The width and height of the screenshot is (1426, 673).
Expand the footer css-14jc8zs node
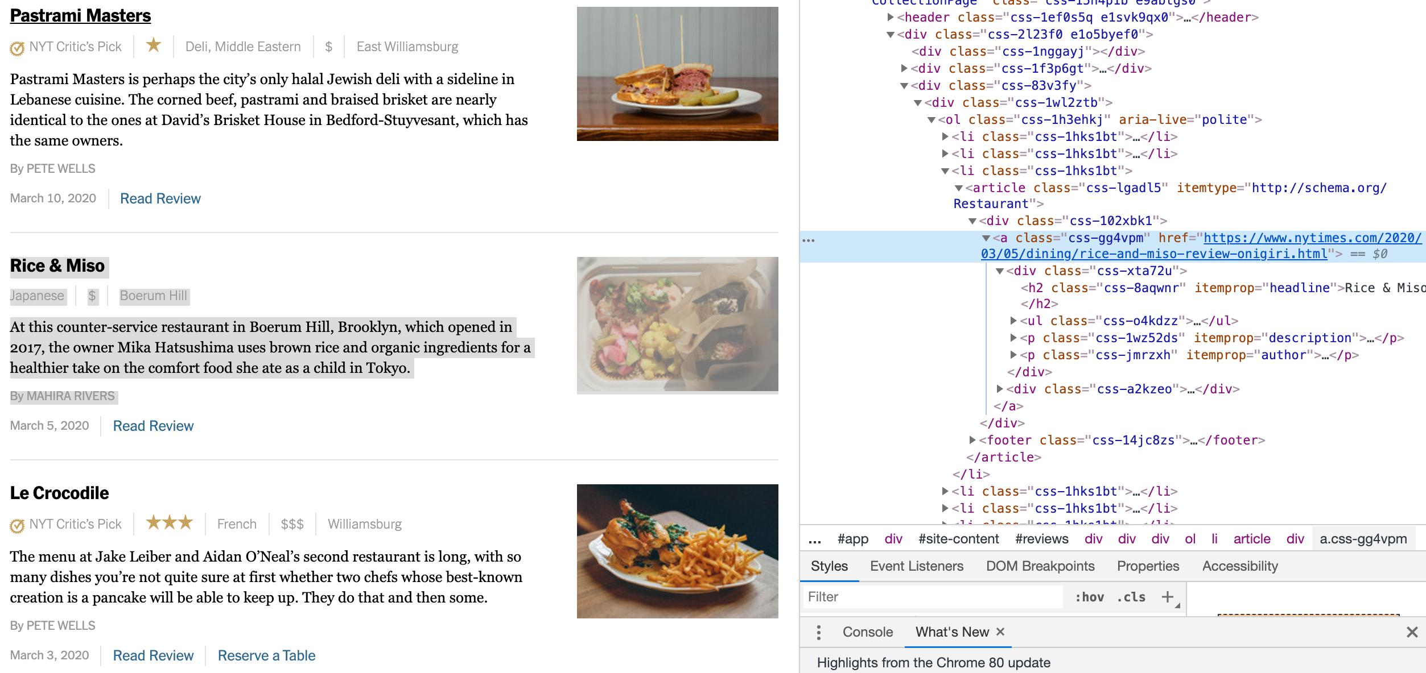tap(972, 441)
